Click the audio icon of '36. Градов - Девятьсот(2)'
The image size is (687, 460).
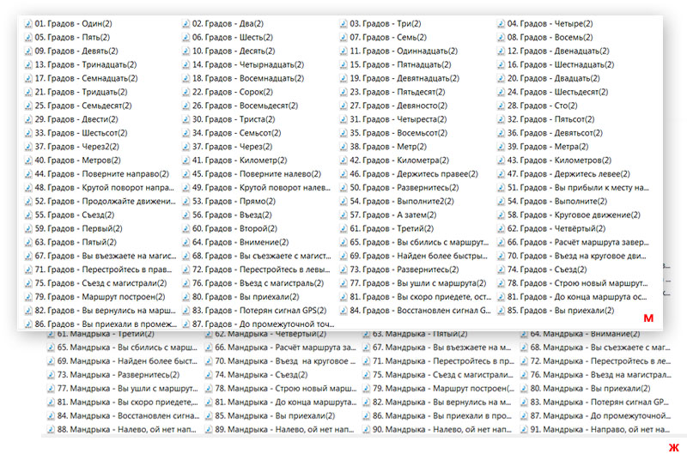pos(501,133)
